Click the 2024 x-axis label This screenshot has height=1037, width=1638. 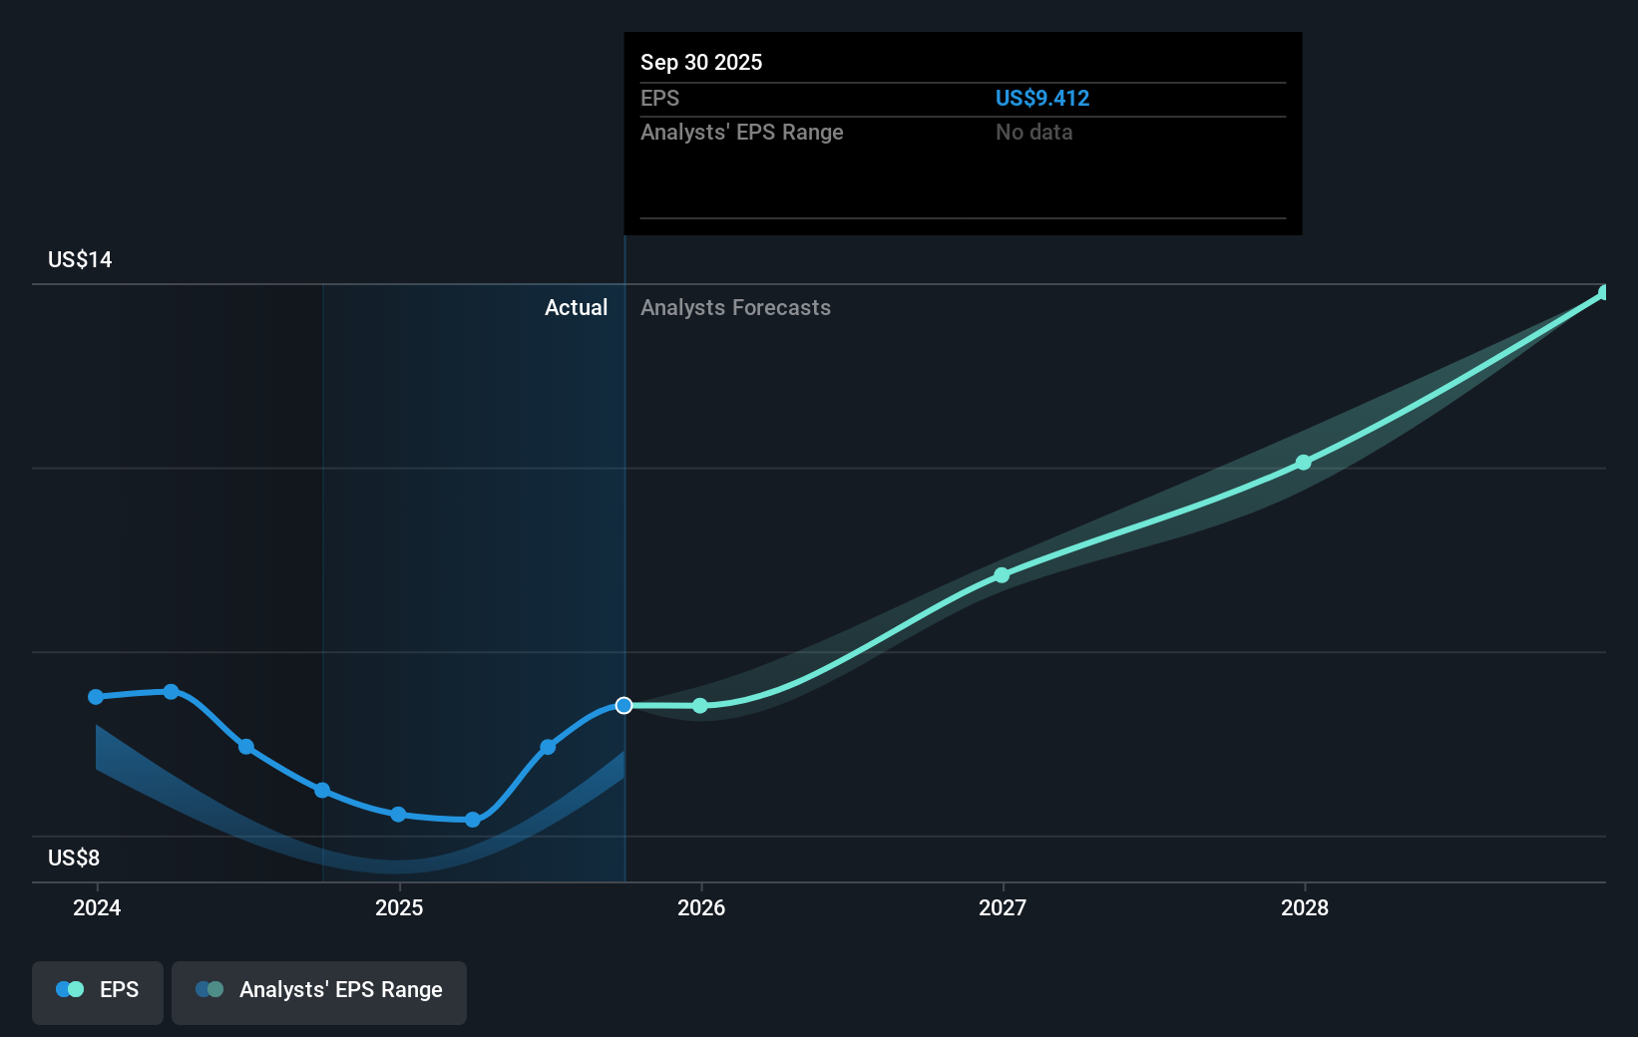[x=97, y=907]
